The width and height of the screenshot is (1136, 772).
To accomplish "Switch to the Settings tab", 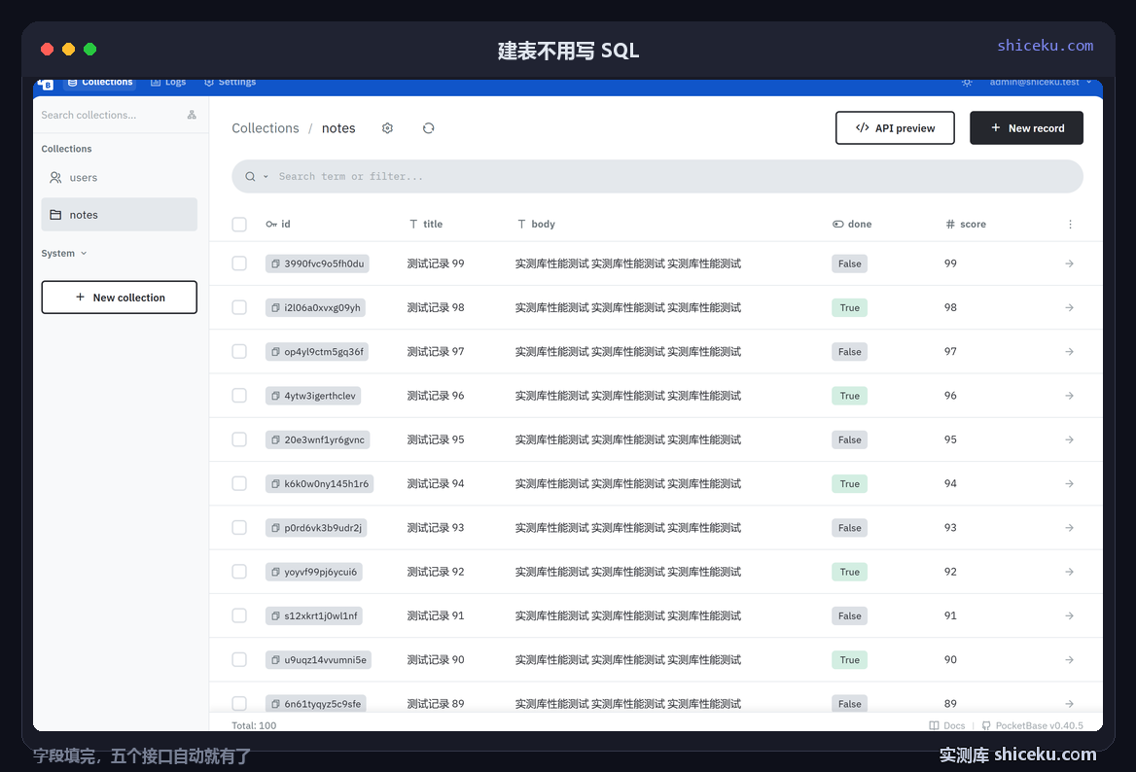I will 231,83.
